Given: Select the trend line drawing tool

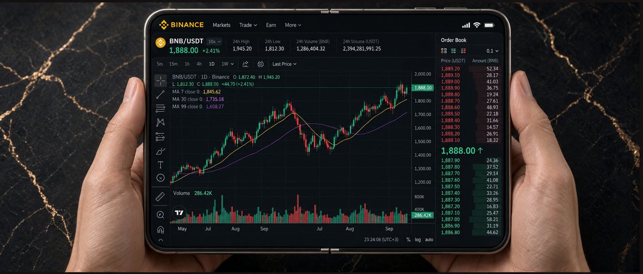Looking at the screenshot, I should tap(160, 95).
